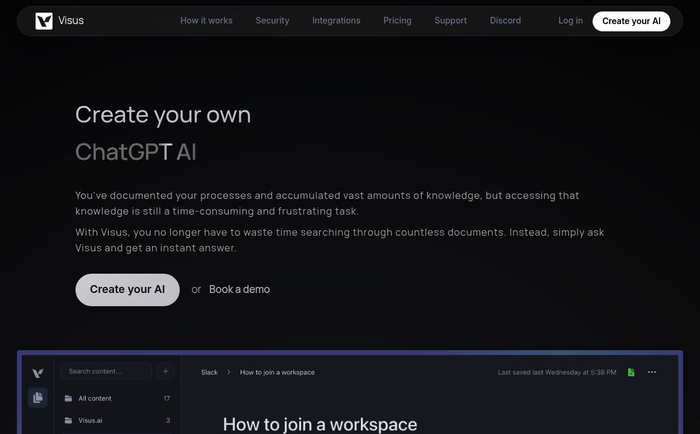Open the Support link
700x434 pixels.
click(450, 20)
